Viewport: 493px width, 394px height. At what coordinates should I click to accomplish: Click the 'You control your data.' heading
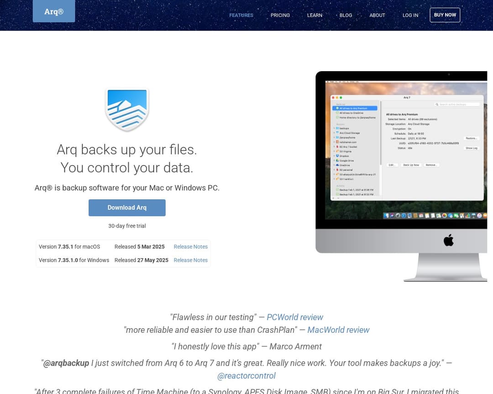pos(127,168)
